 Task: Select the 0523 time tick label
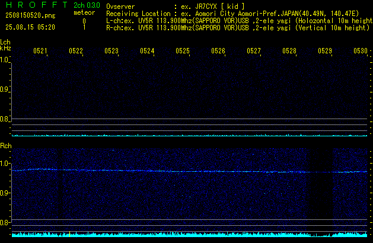111,51
